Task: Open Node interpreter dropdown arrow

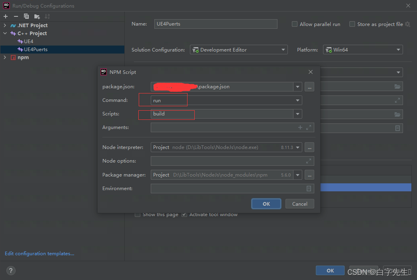Action: pyautogui.click(x=297, y=147)
